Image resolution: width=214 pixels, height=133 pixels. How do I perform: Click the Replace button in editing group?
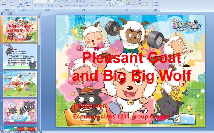coord(156,2)
